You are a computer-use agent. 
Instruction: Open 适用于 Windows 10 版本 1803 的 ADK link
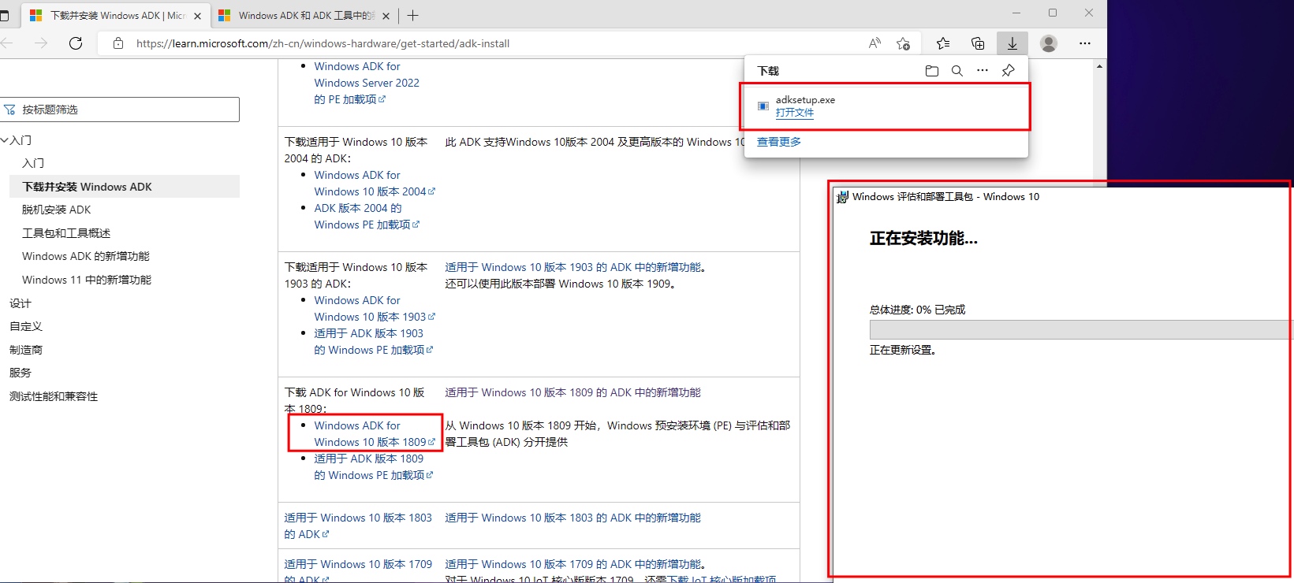[x=358, y=525]
